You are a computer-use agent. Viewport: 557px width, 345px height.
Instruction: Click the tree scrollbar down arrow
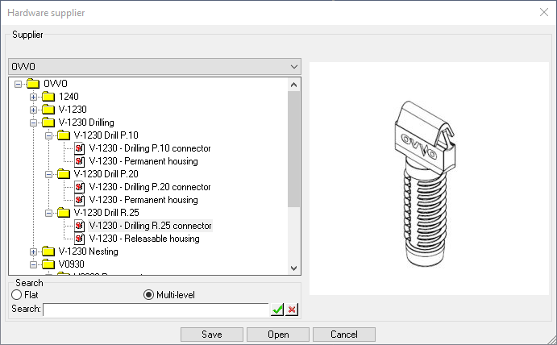[293, 268]
